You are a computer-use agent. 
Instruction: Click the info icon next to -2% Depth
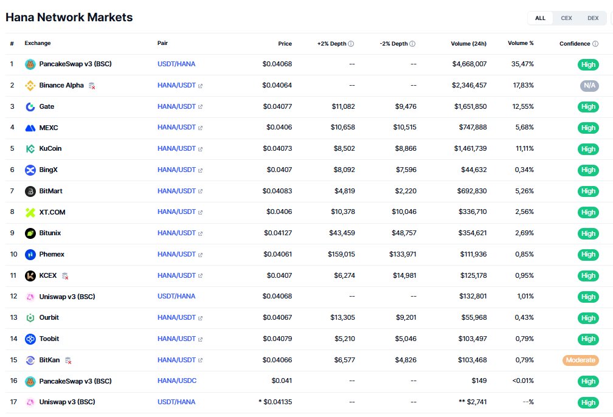coord(412,44)
